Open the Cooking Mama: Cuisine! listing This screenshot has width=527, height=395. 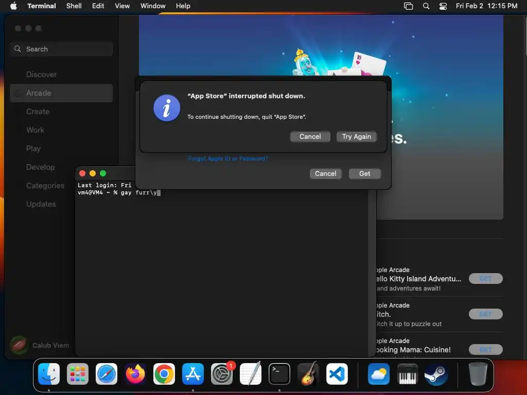[413, 350]
